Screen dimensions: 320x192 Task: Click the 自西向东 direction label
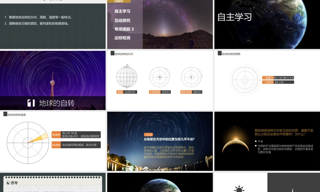(x=130, y=92)
